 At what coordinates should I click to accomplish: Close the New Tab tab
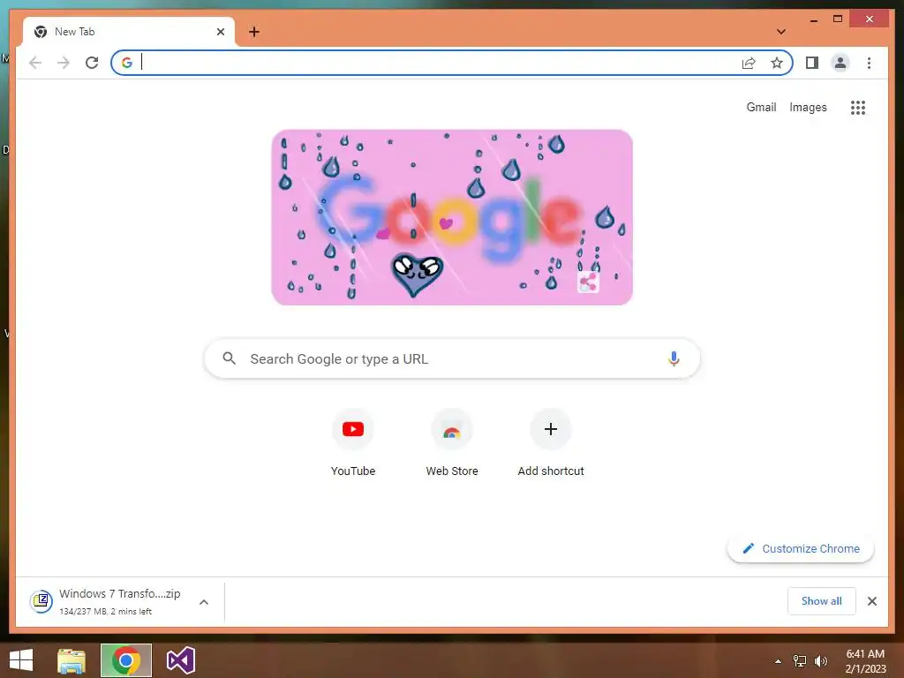pyautogui.click(x=220, y=32)
